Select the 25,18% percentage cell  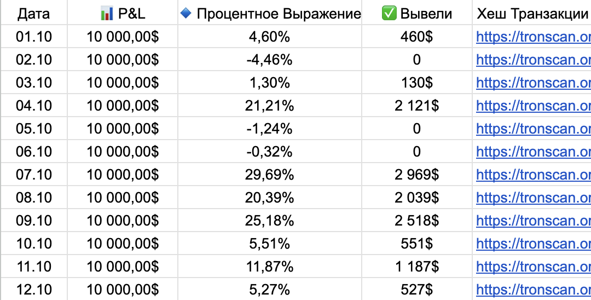point(269,221)
